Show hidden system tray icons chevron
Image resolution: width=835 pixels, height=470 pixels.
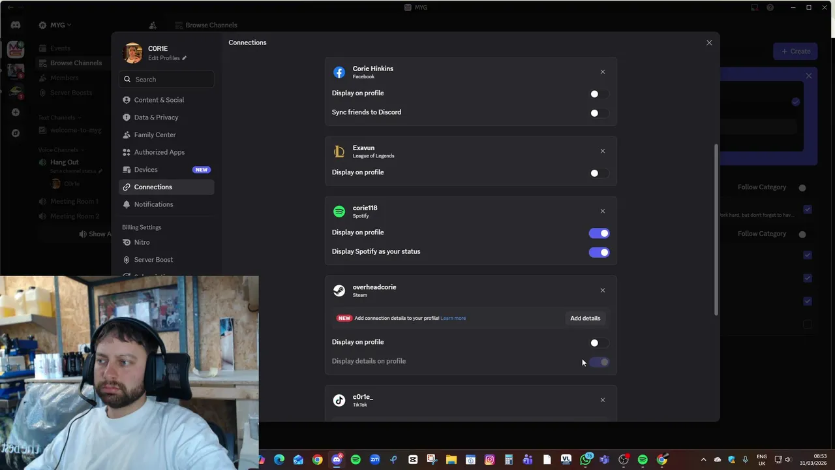click(703, 460)
